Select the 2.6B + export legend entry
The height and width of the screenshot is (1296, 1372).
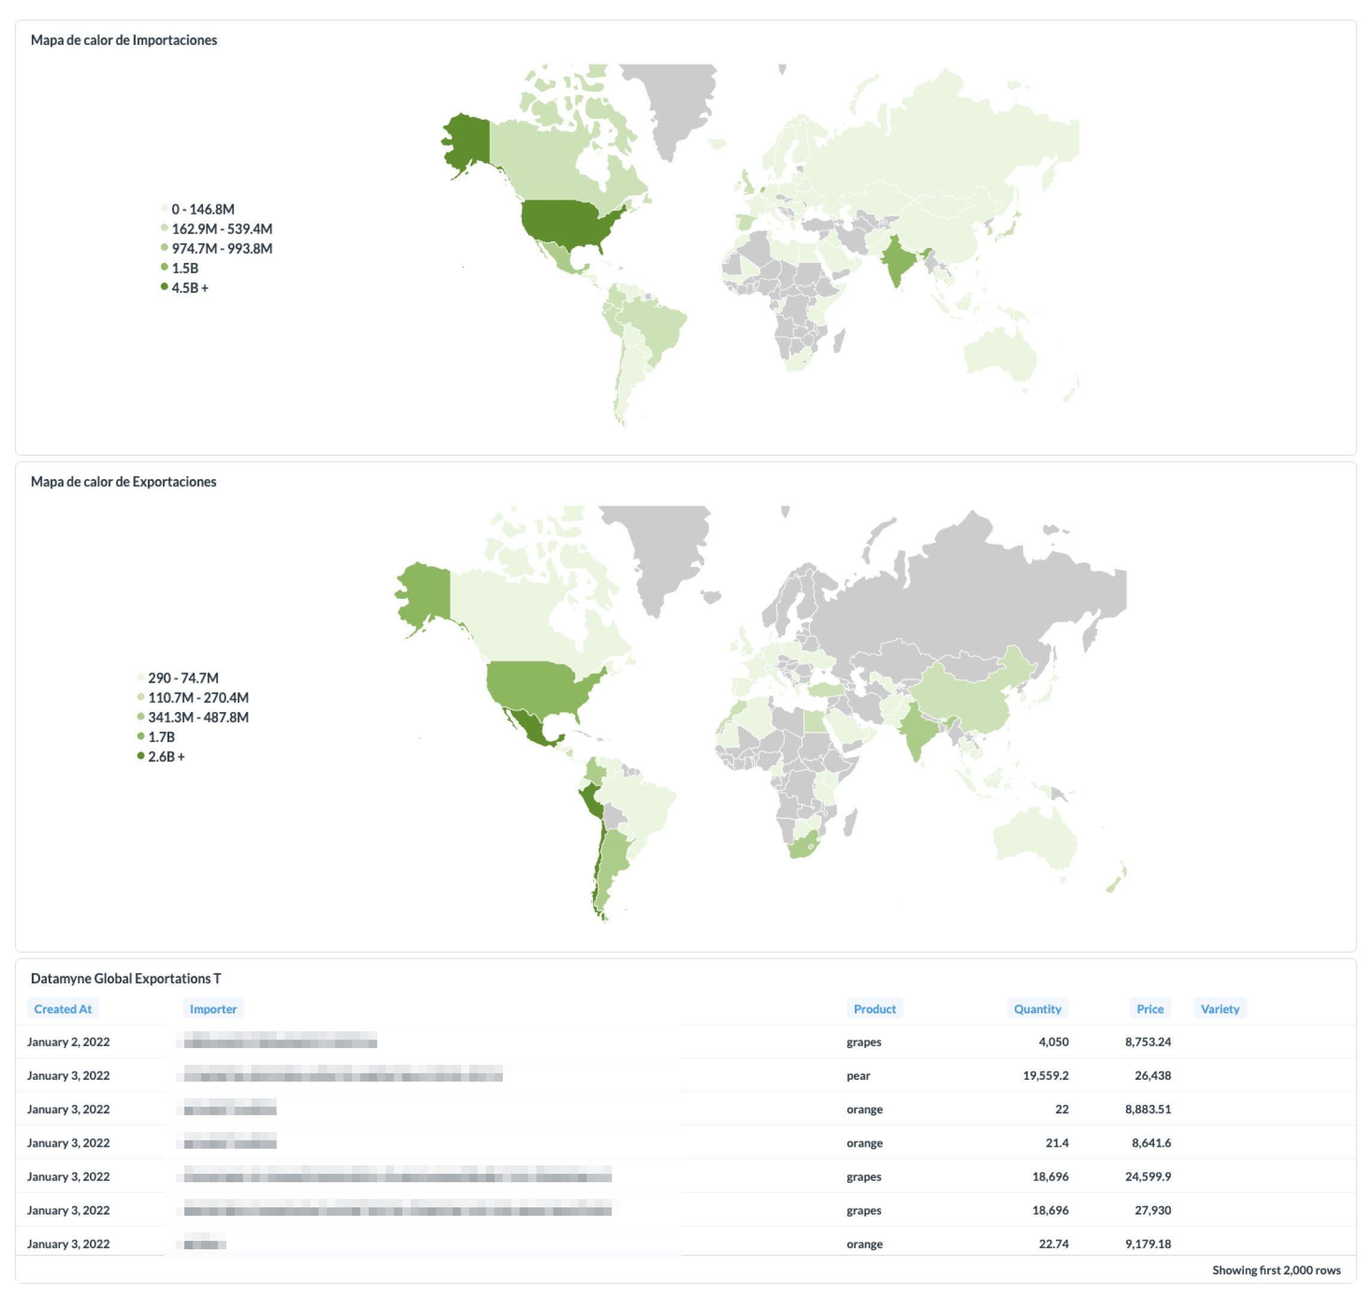pyautogui.click(x=166, y=756)
